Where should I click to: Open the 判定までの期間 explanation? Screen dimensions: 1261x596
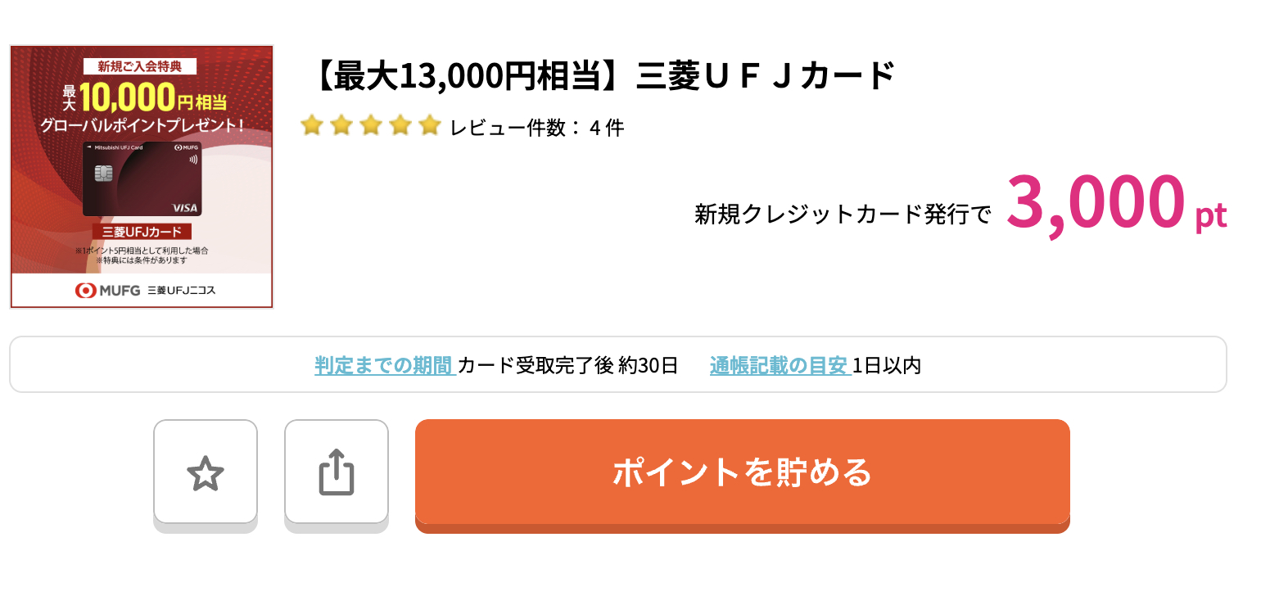pyautogui.click(x=384, y=365)
